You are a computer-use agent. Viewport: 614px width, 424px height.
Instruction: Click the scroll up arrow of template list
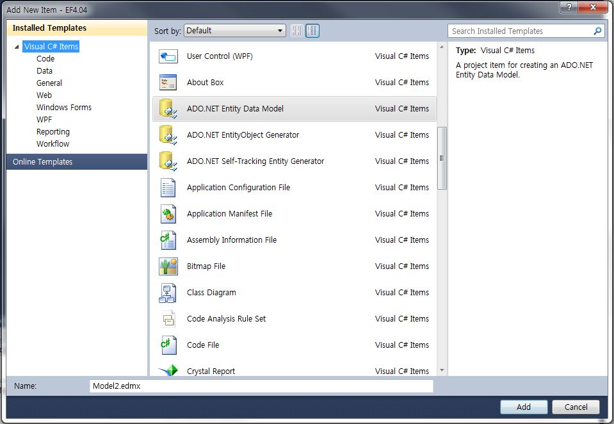442,47
